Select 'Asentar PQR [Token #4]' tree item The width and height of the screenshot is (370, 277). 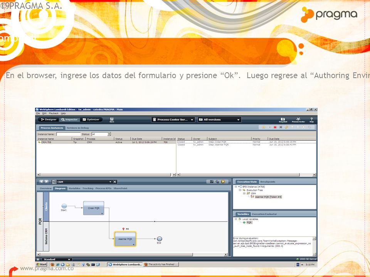[268, 197]
